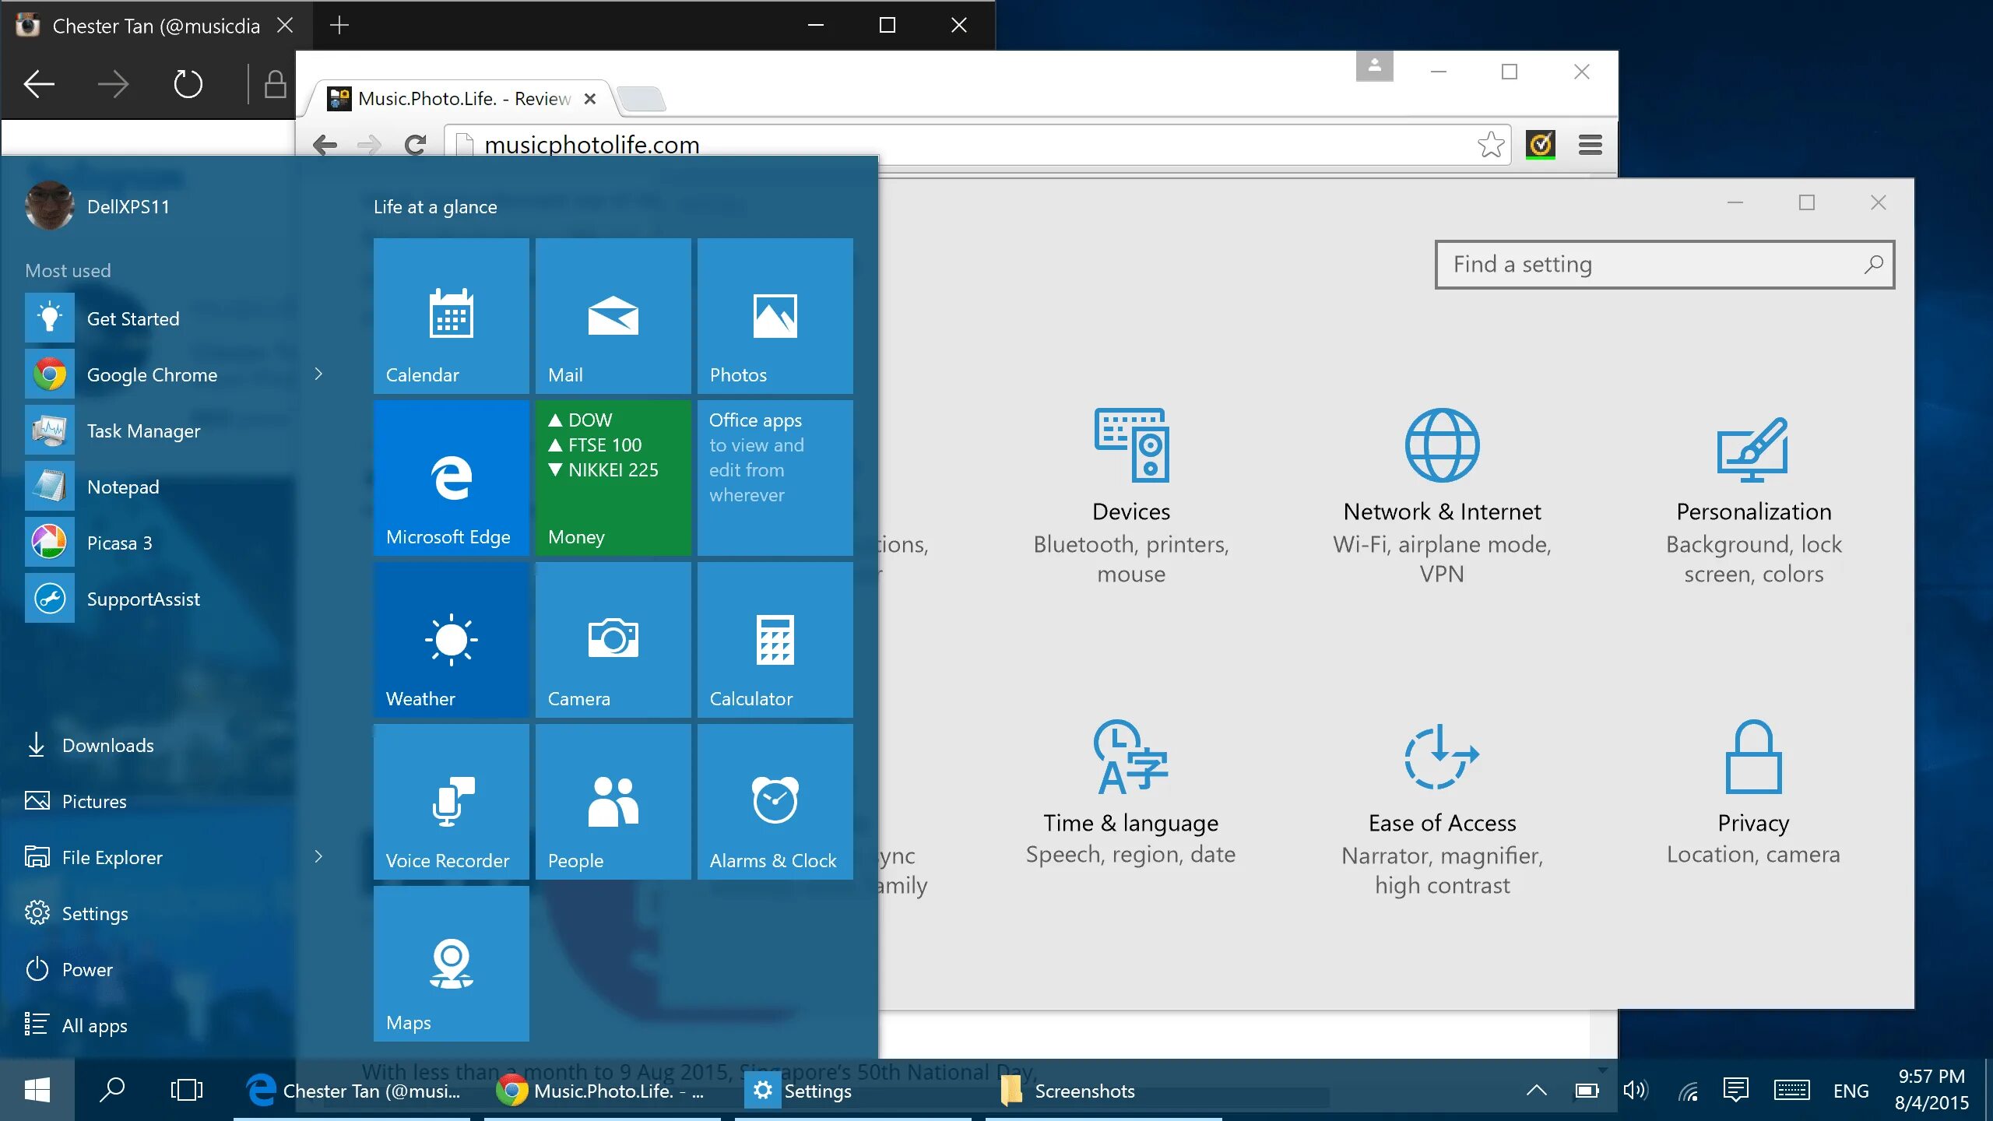Open the touch keyboard from tray
This screenshot has width=1993, height=1121.
tap(1792, 1090)
